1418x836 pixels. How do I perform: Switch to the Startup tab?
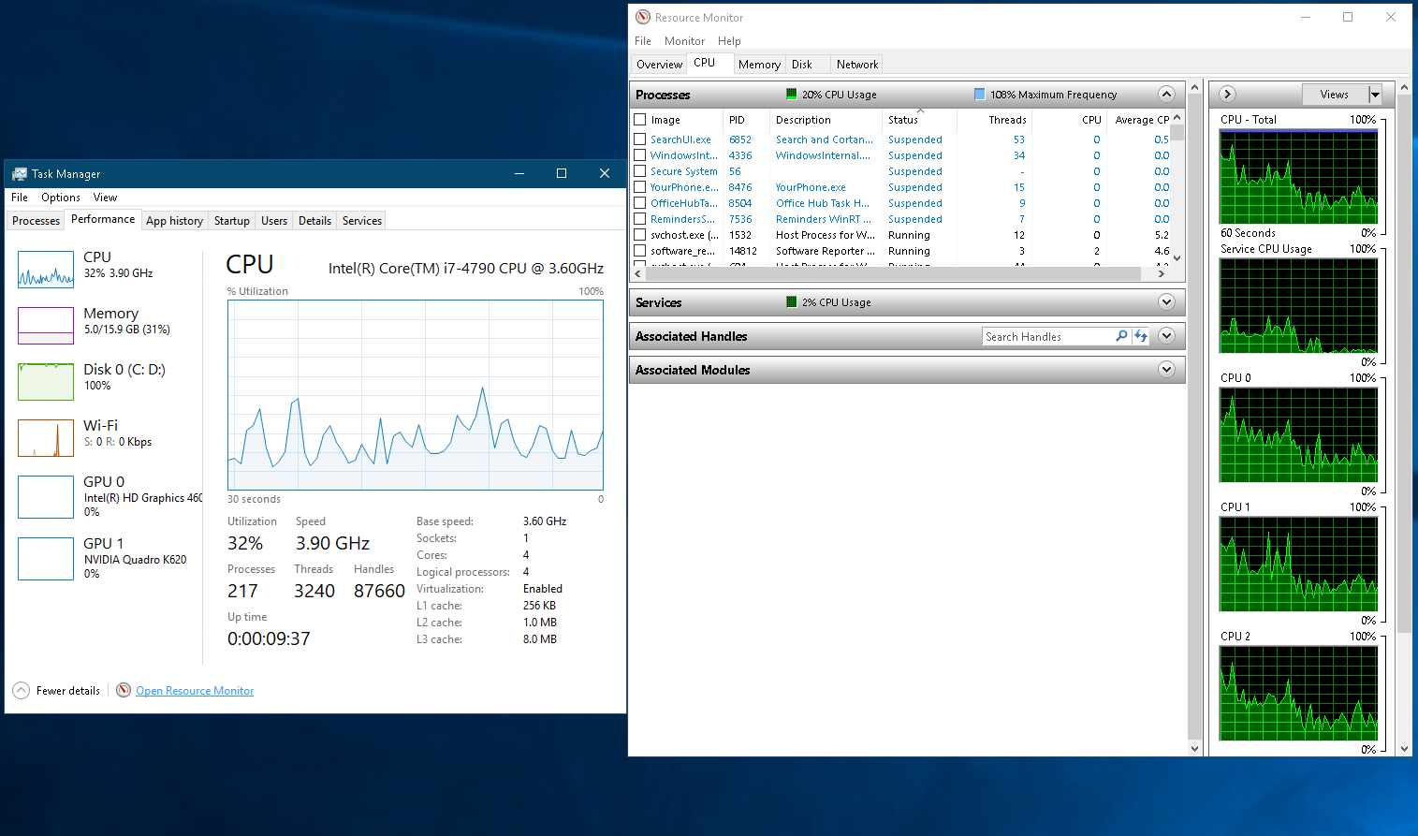(x=232, y=221)
